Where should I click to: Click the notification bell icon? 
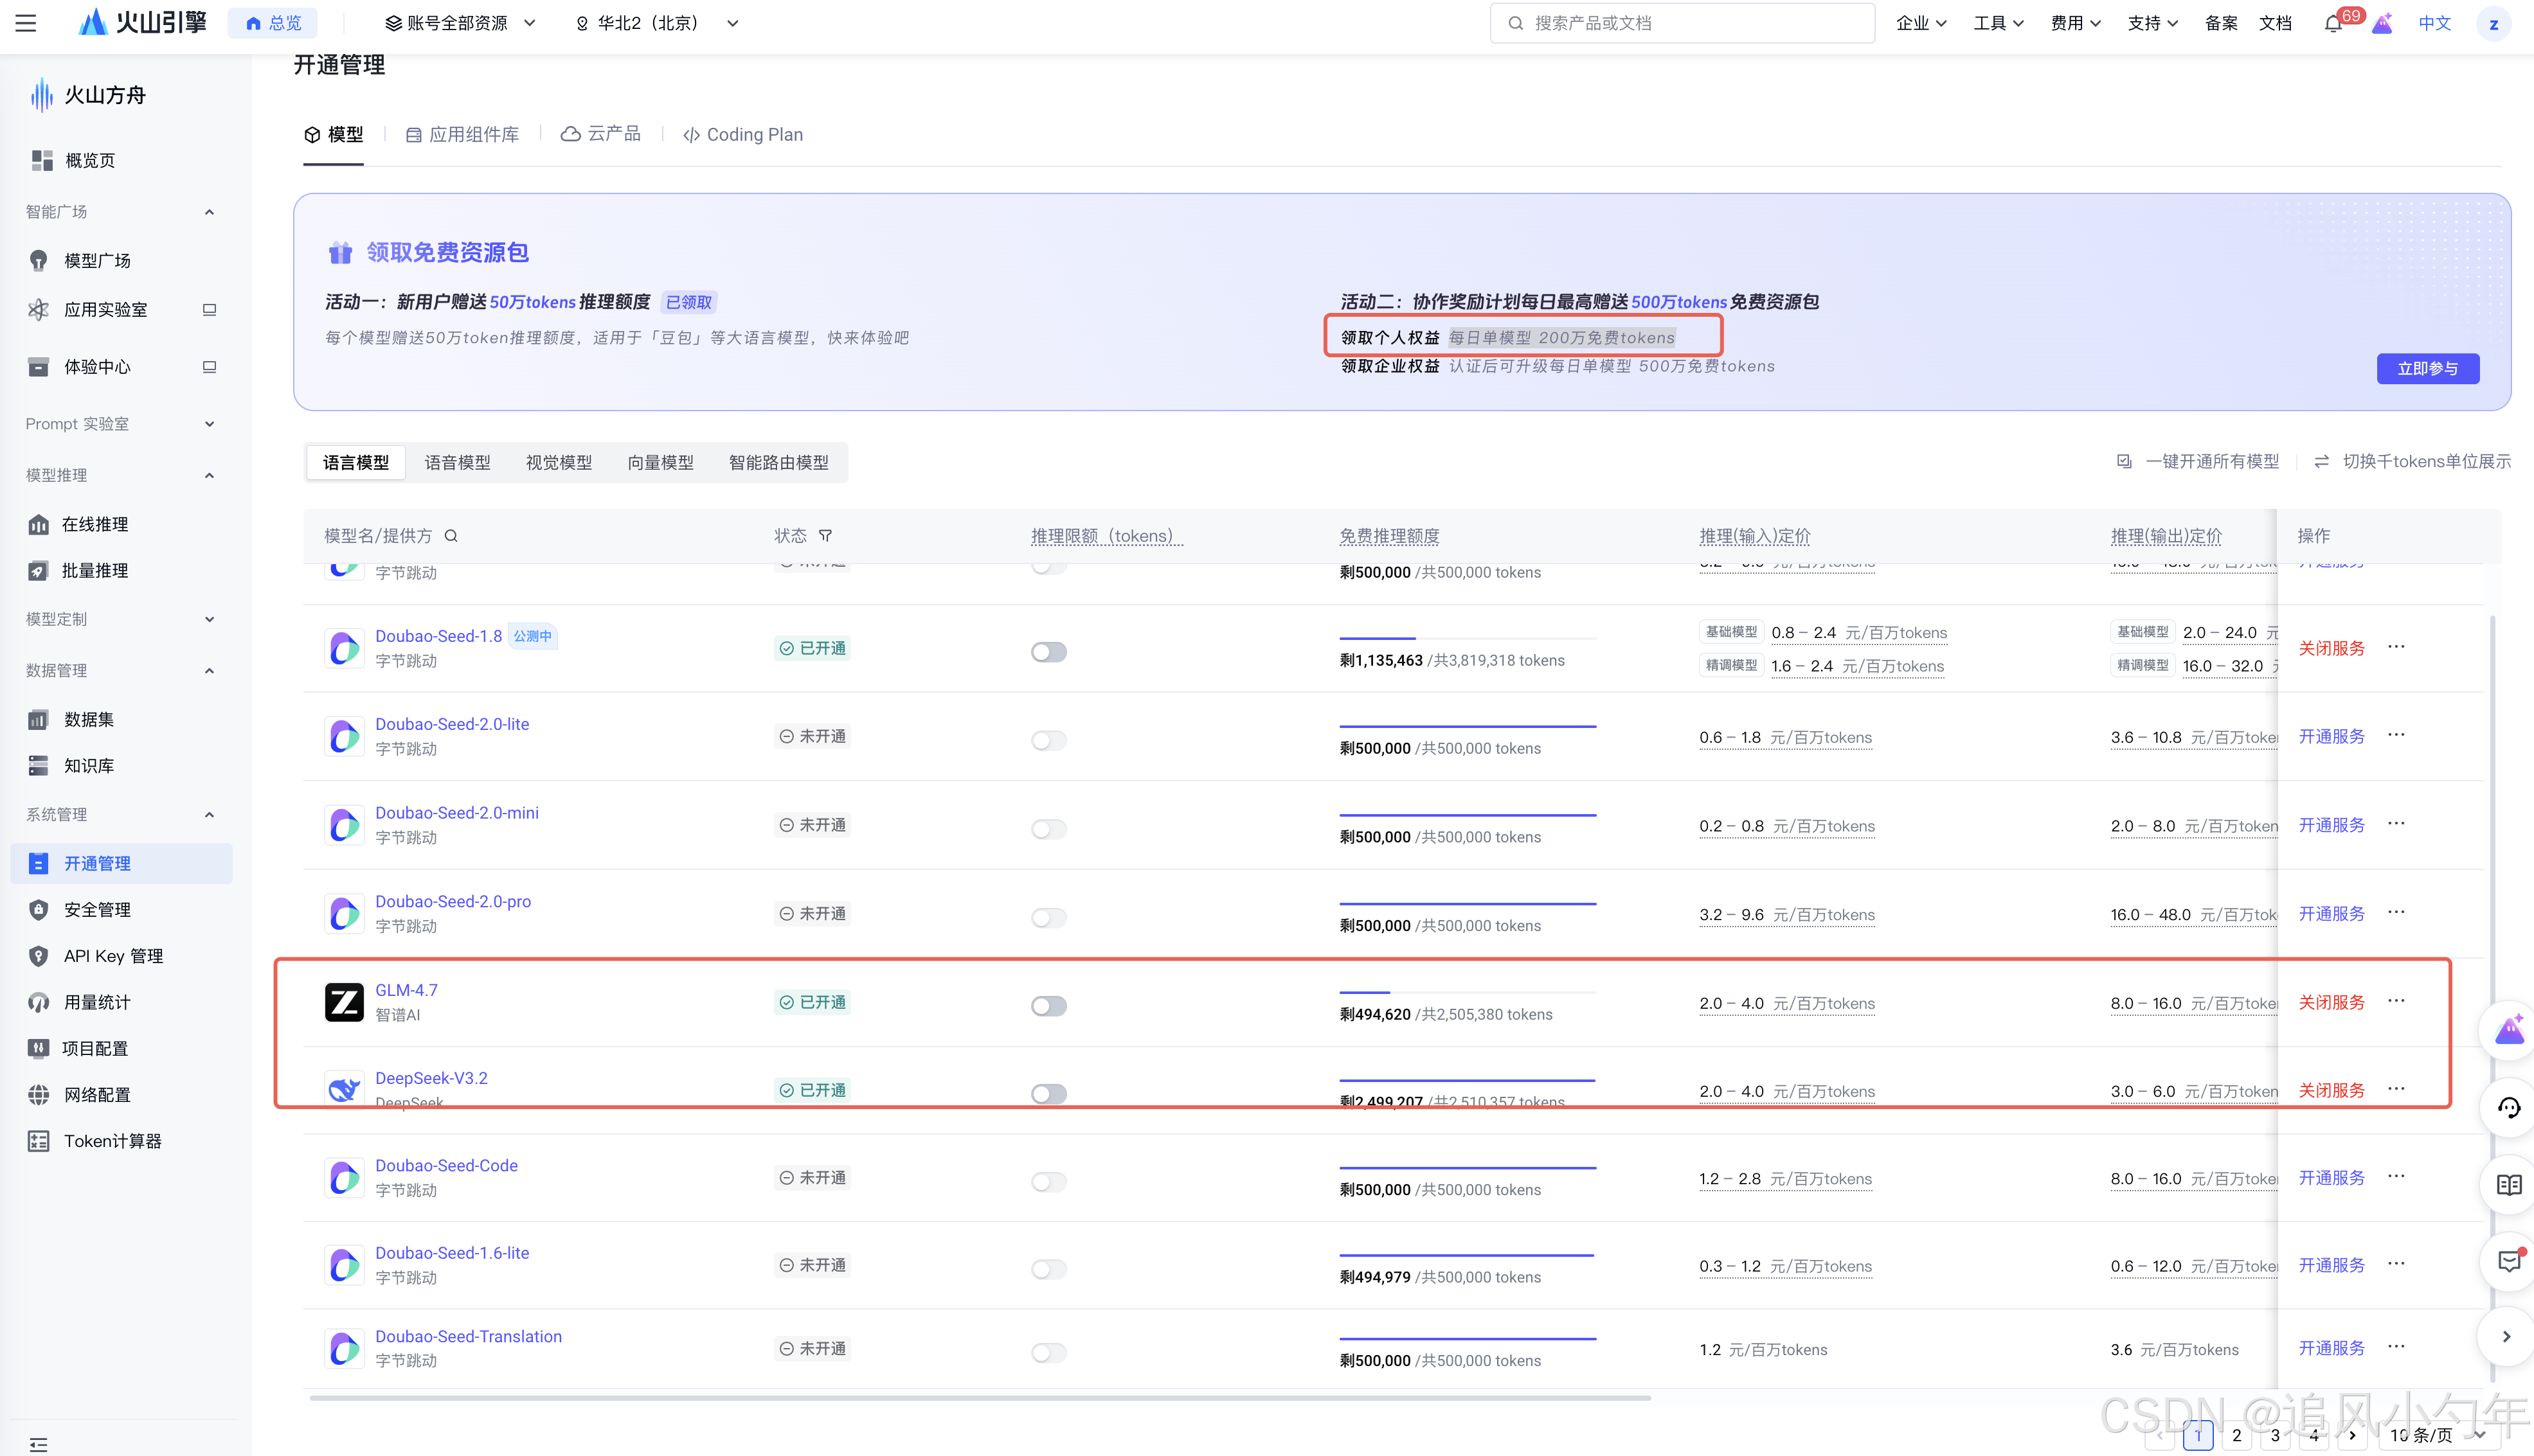tap(2332, 23)
